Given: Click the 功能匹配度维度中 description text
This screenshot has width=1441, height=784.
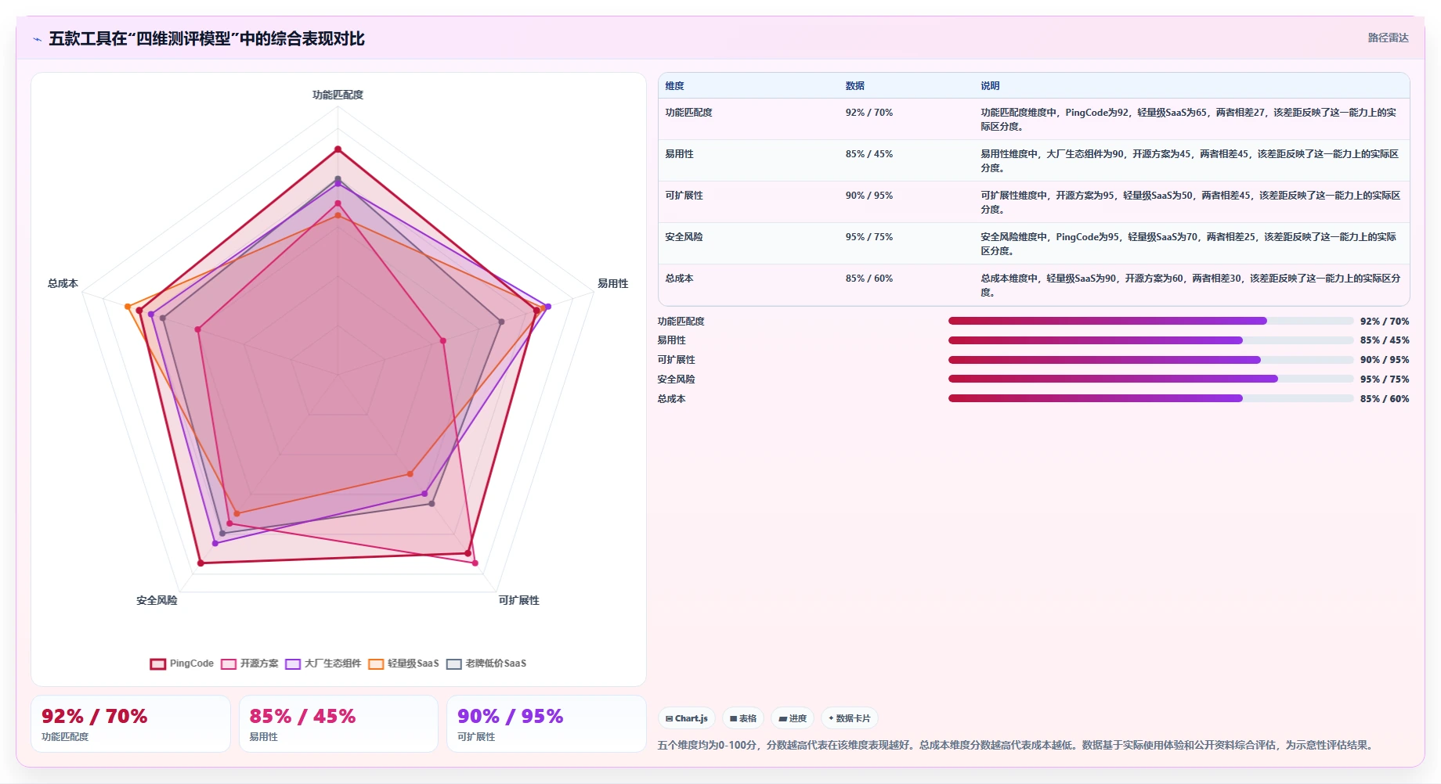Looking at the screenshot, I should tap(1189, 120).
